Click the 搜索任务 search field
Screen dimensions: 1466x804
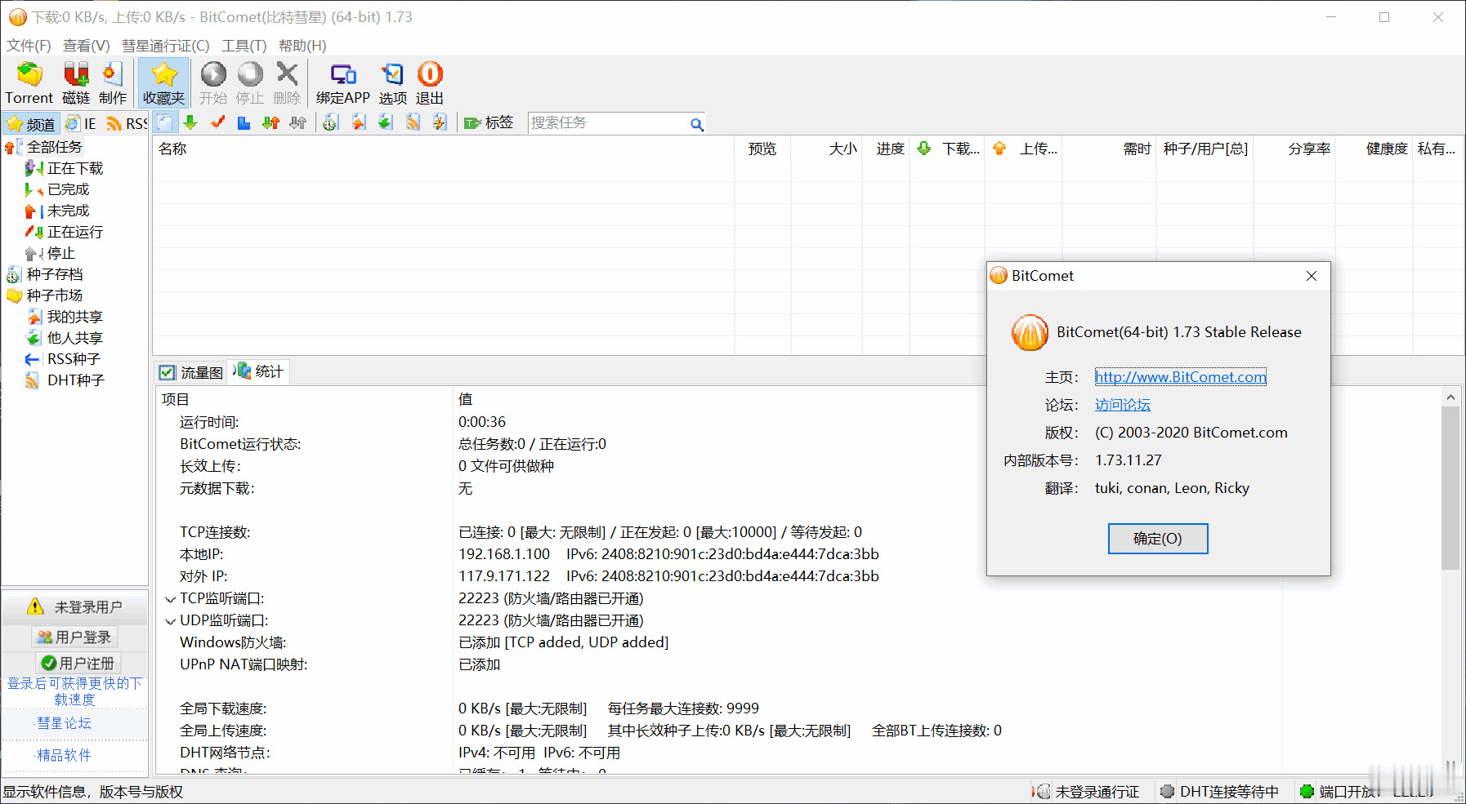[x=609, y=122]
